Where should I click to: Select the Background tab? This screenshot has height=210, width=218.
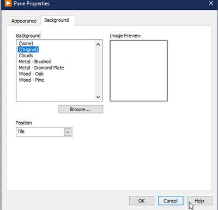click(x=57, y=20)
